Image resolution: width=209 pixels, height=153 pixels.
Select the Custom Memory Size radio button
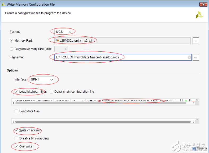coord(12,49)
